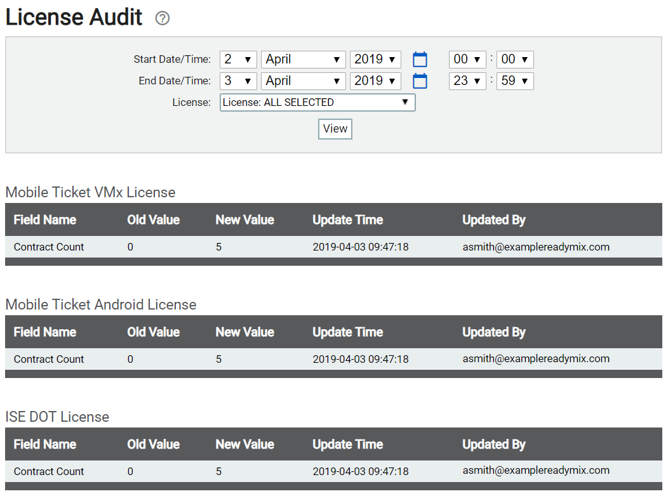Click the View button
The image size is (668, 496).
coord(335,129)
